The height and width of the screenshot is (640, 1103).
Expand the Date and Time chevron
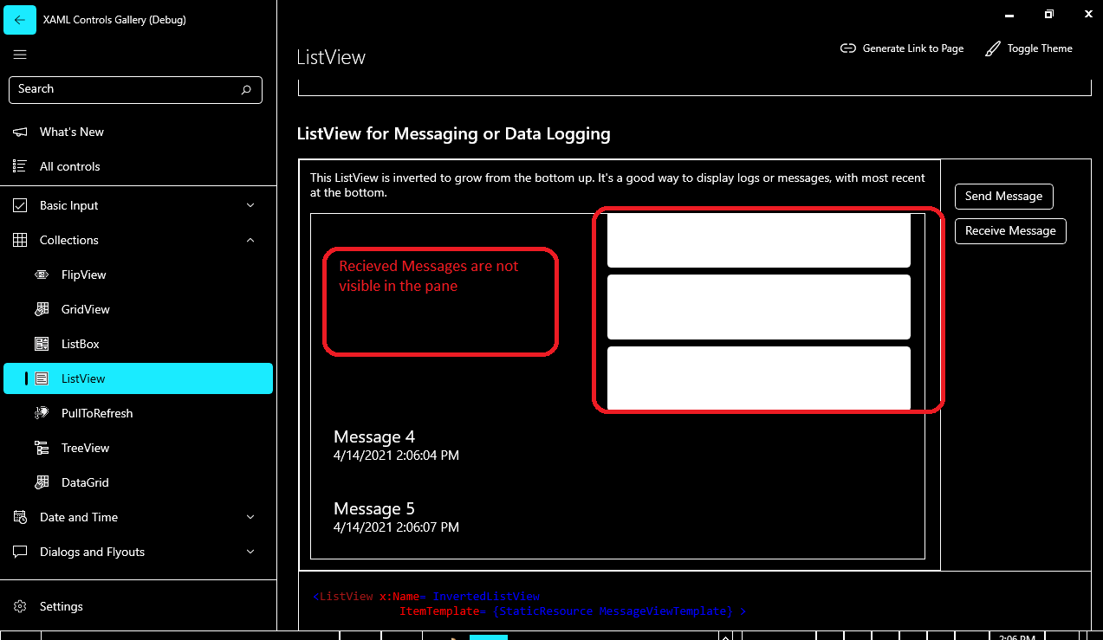pyautogui.click(x=250, y=517)
